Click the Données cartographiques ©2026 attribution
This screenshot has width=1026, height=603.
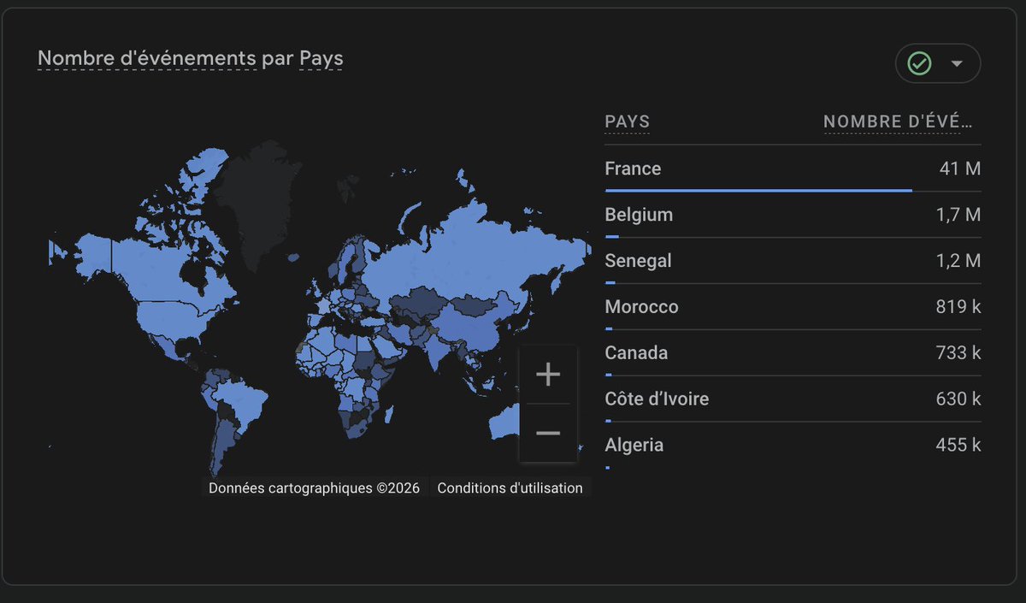(315, 488)
